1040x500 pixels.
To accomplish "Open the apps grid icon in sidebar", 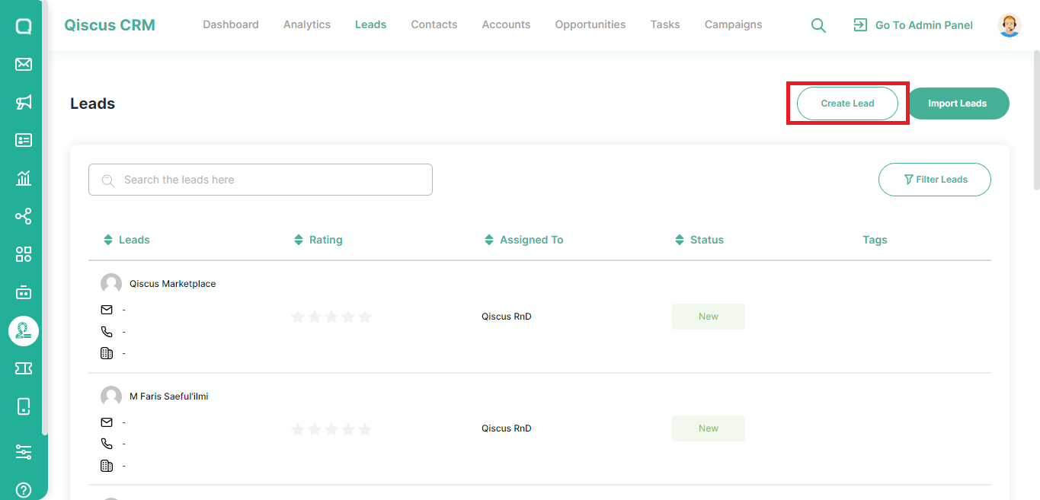I will (x=24, y=254).
